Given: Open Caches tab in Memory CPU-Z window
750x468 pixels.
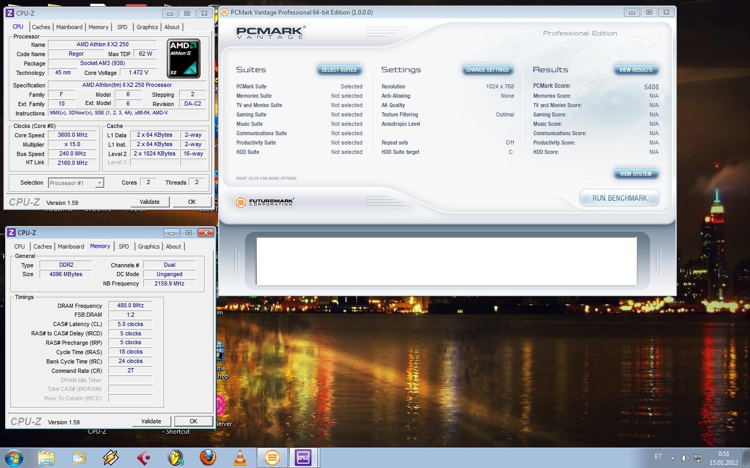Looking at the screenshot, I should (x=43, y=246).
